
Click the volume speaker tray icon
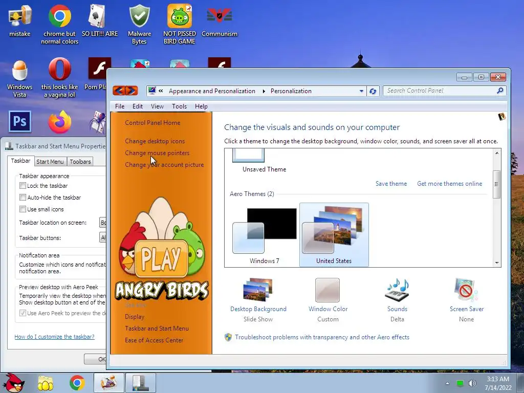click(472, 383)
